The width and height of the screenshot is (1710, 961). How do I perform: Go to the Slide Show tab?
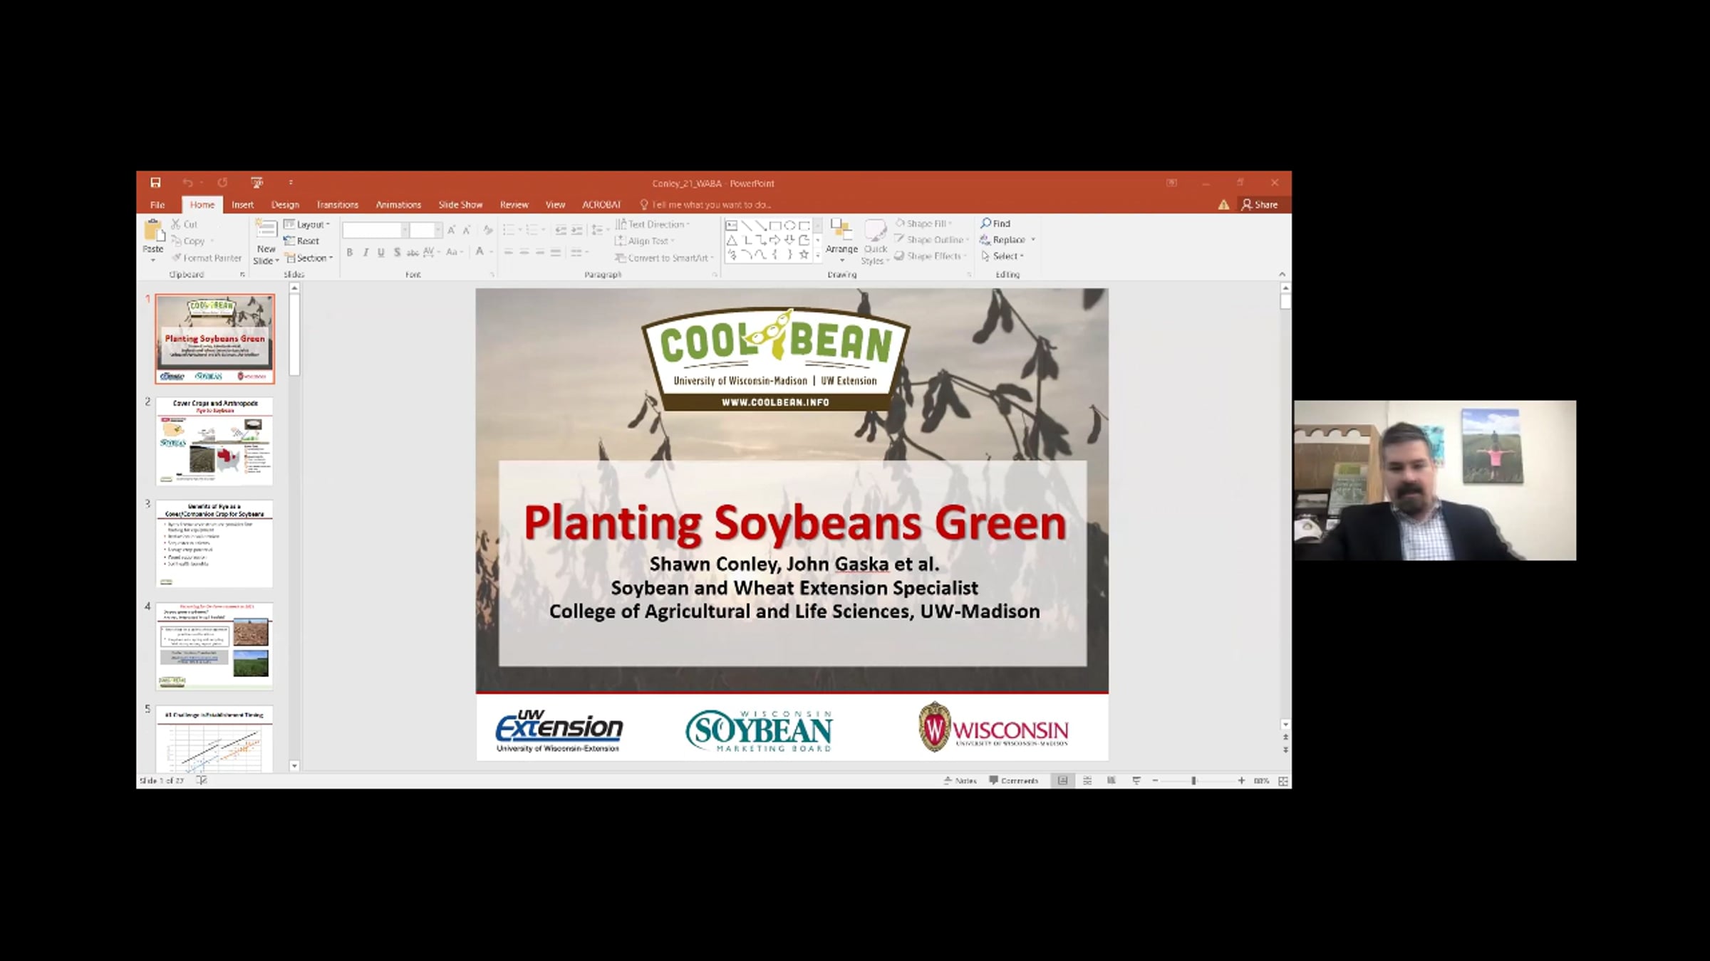tap(460, 204)
